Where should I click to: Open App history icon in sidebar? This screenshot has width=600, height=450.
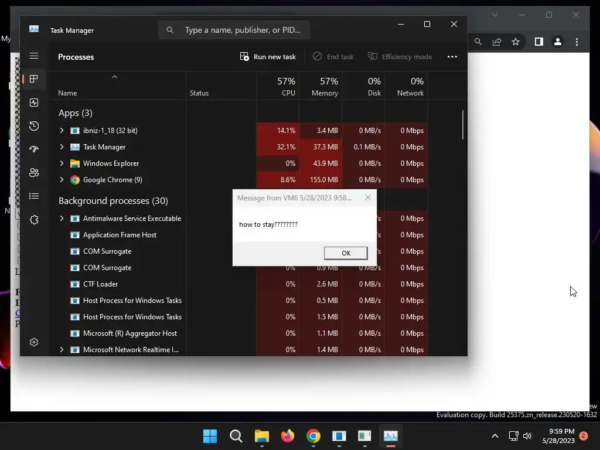point(34,126)
